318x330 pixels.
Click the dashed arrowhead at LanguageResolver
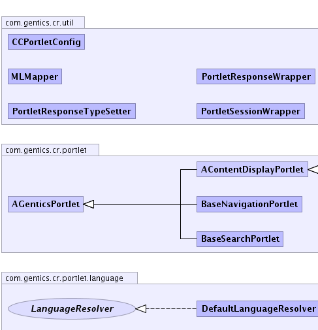click(x=141, y=308)
